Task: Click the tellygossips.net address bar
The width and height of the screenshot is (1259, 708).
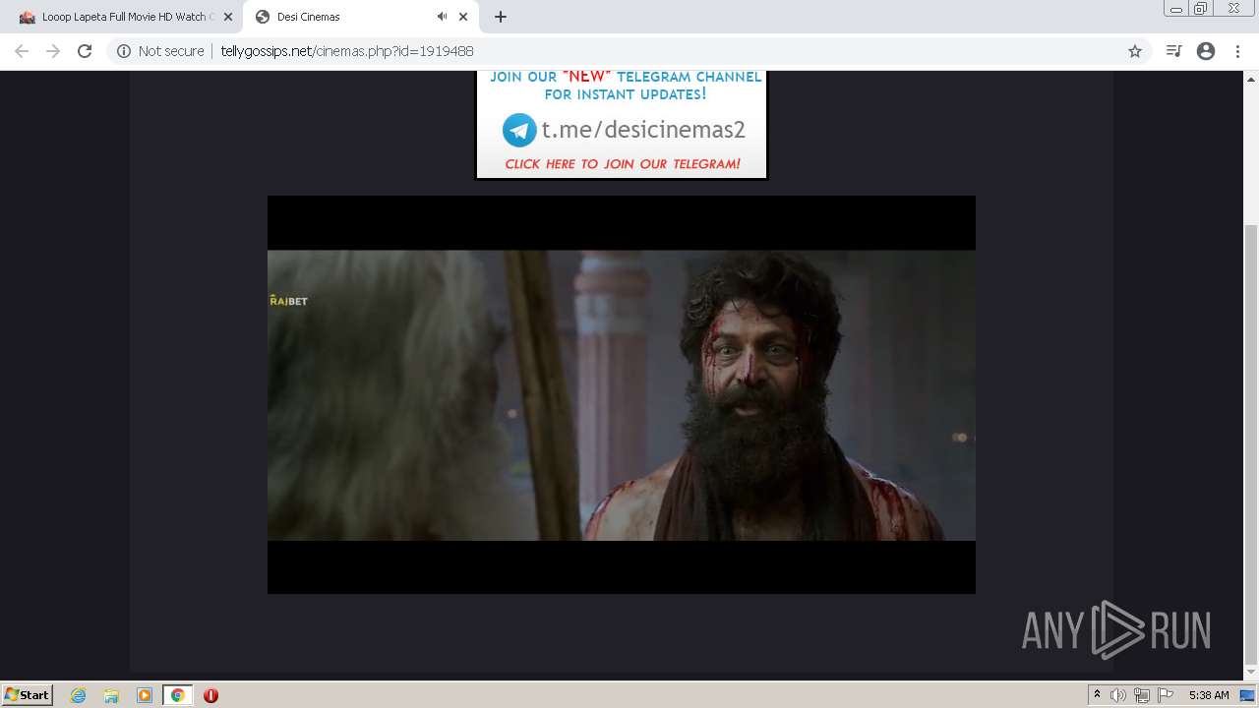Action: click(x=629, y=51)
